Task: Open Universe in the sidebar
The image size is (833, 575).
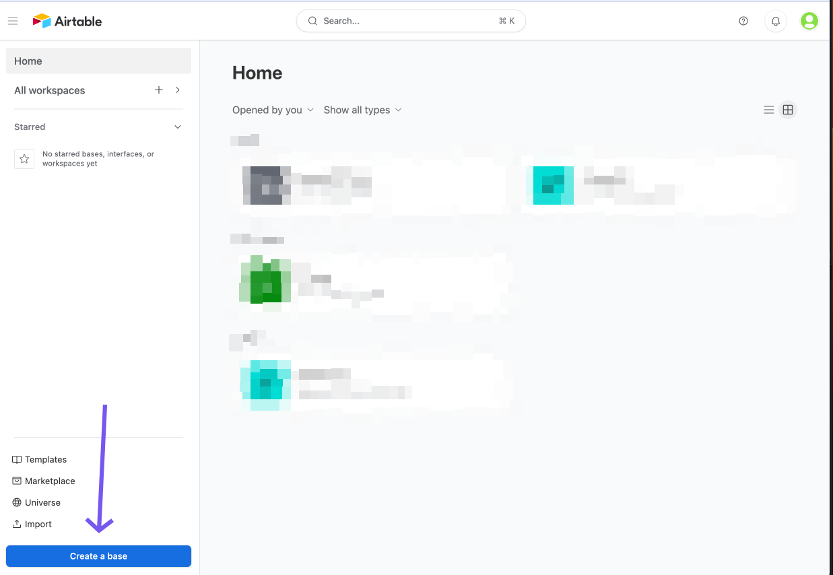Action: click(x=36, y=502)
